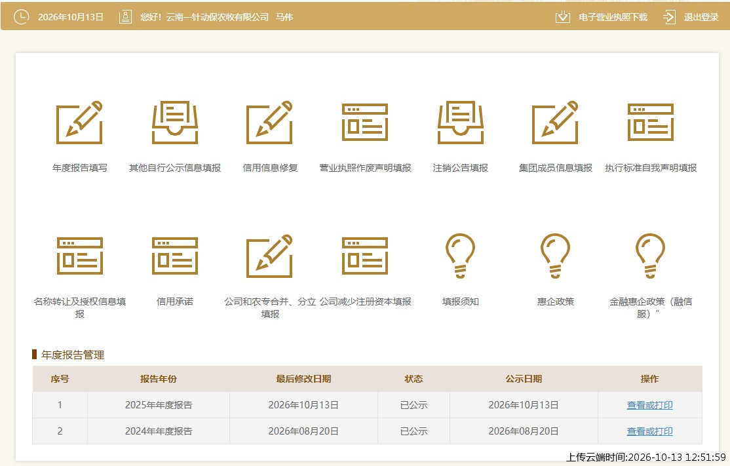Select the 2024年年度报告 table cell
Screen dimensions: 730x466
(159, 431)
